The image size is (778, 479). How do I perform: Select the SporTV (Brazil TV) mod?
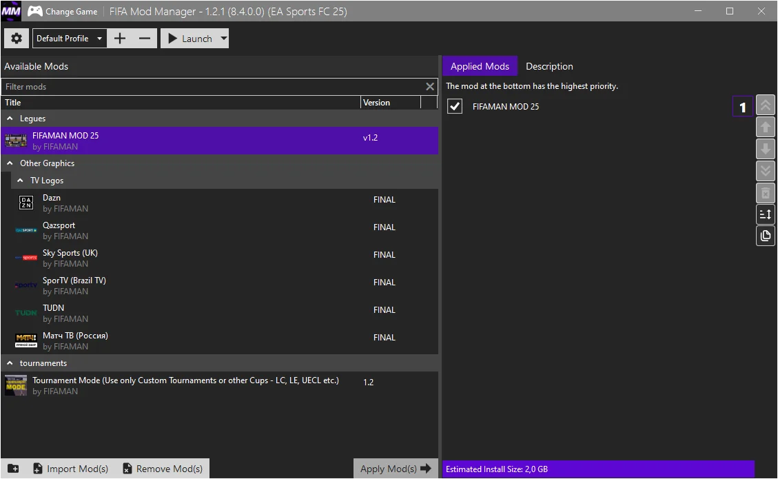point(225,285)
